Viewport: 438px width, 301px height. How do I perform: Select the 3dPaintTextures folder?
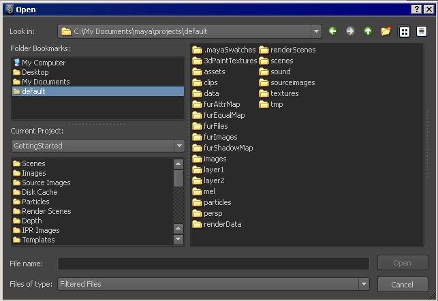click(x=225, y=61)
